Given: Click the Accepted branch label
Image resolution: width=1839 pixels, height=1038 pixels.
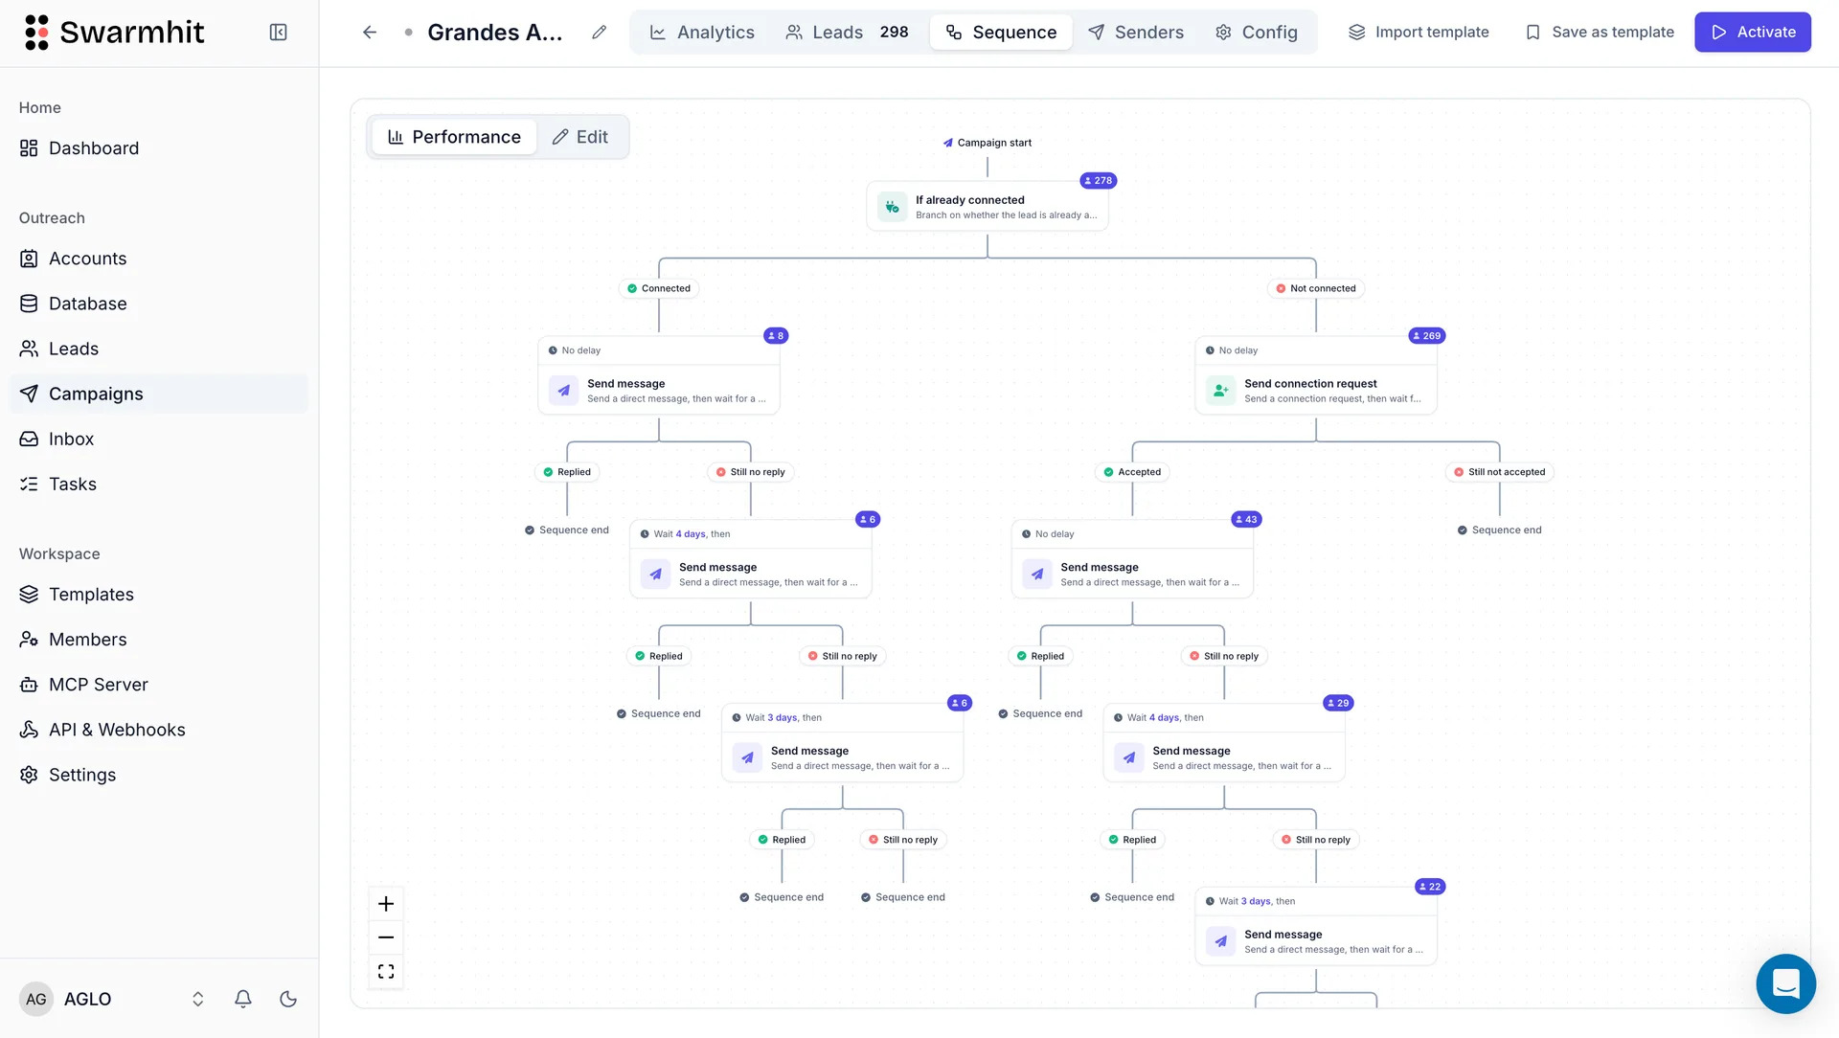Looking at the screenshot, I should pos(1132,472).
